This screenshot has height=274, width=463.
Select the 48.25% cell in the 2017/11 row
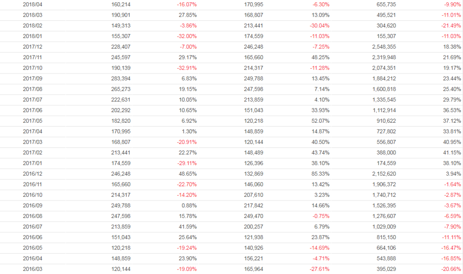click(x=321, y=57)
